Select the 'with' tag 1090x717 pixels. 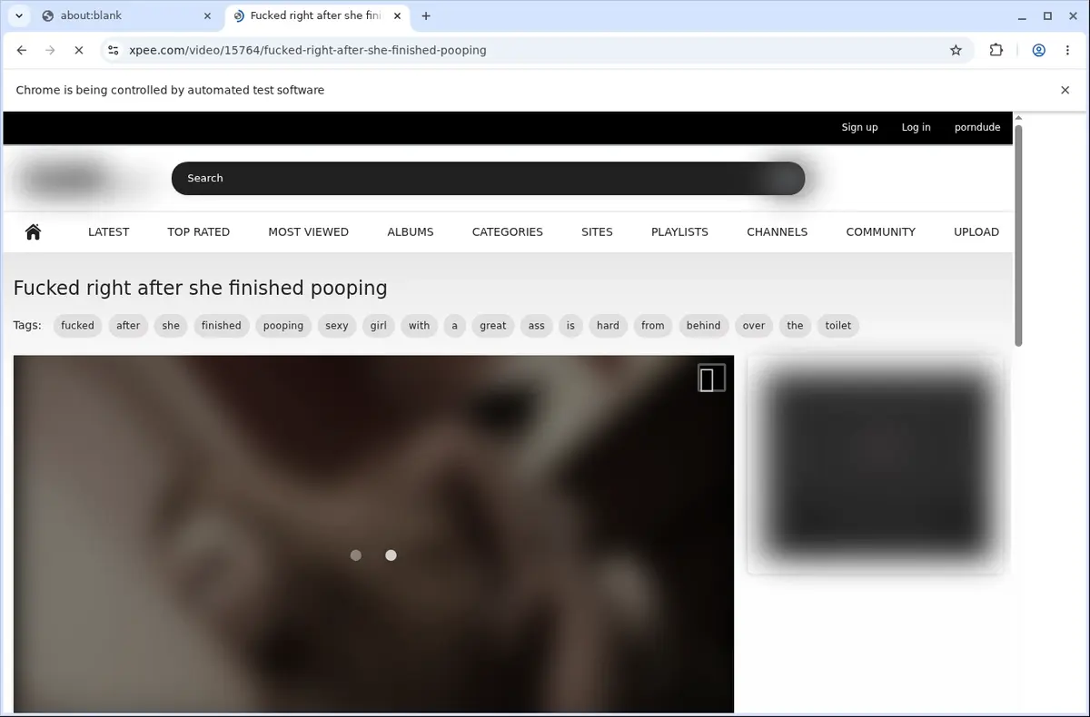click(x=419, y=325)
